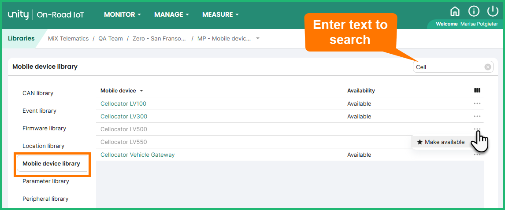This screenshot has width=505, height=210.
Task: Click MiX Telematics in the breadcrumb
Action: [68, 39]
